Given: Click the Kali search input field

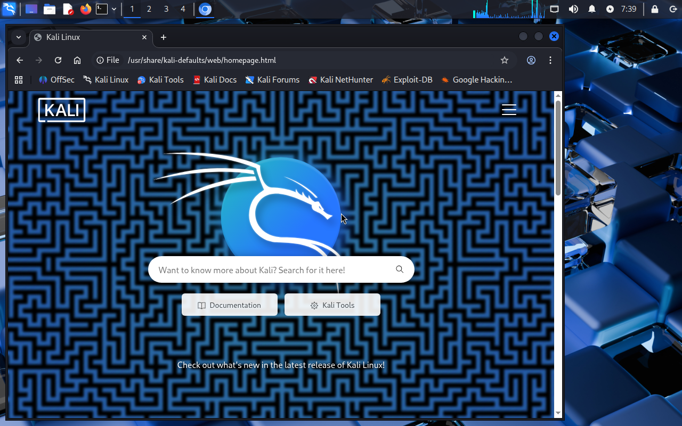Looking at the screenshot, I should pos(272,270).
